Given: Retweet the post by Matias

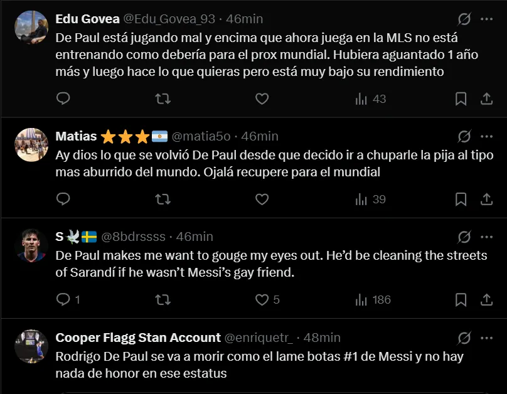Looking at the screenshot, I should click(163, 199).
